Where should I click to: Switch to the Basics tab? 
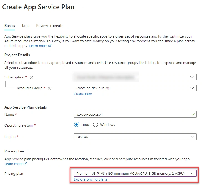pyautogui.click(x=10, y=26)
